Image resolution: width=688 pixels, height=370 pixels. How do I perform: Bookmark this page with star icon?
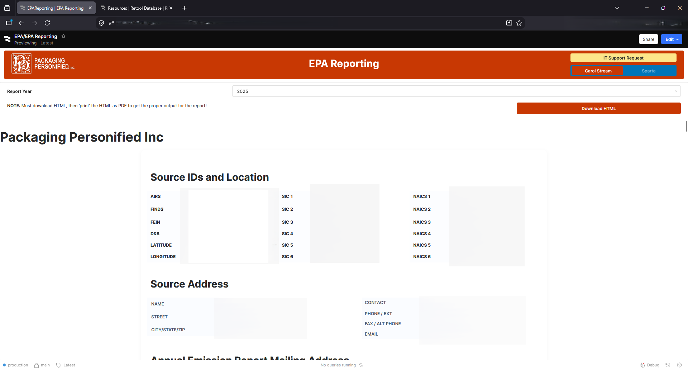(x=519, y=23)
